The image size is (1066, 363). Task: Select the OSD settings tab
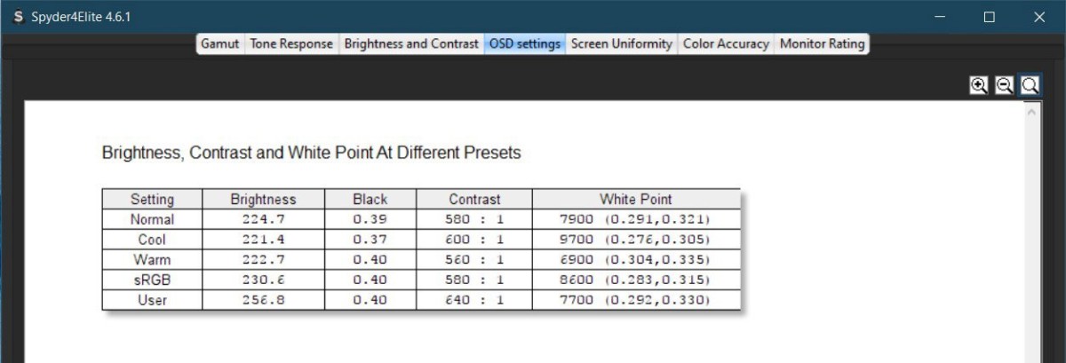tap(525, 43)
